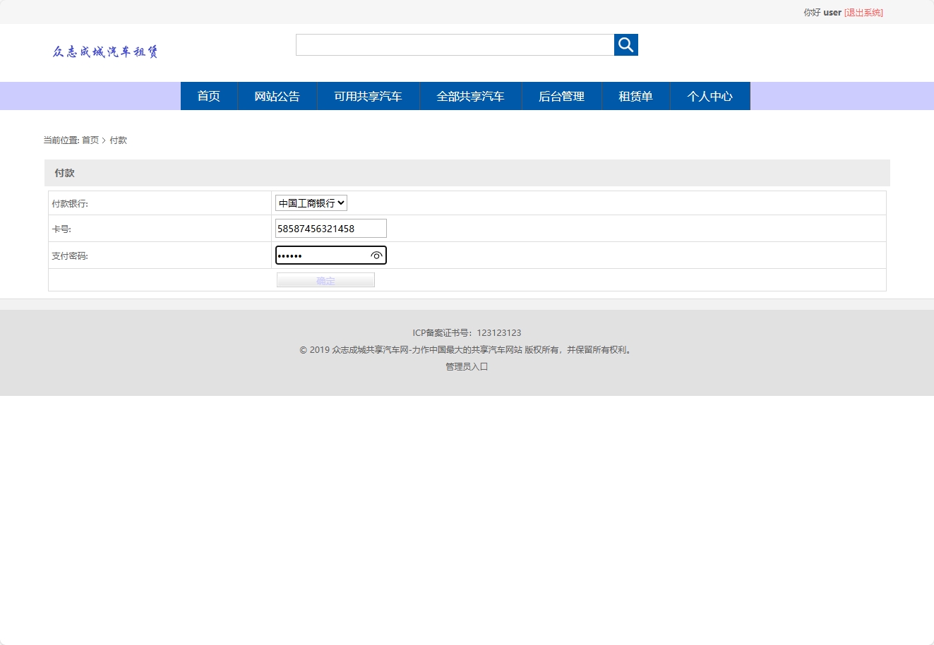Viewport: 934px width, 645px height.
Task: Open the 后台管理 menu item
Action: 561,96
